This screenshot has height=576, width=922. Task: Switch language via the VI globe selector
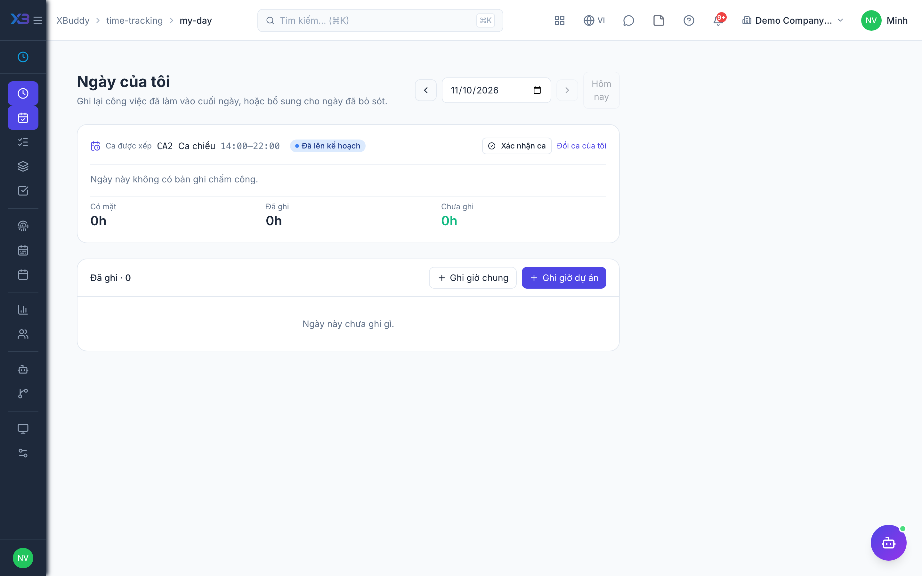pyautogui.click(x=594, y=20)
